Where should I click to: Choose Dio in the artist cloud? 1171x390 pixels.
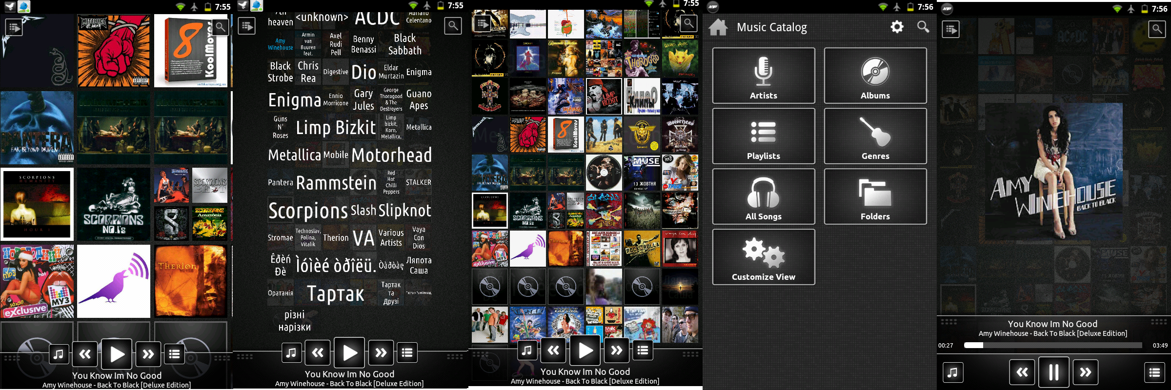click(x=363, y=72)
